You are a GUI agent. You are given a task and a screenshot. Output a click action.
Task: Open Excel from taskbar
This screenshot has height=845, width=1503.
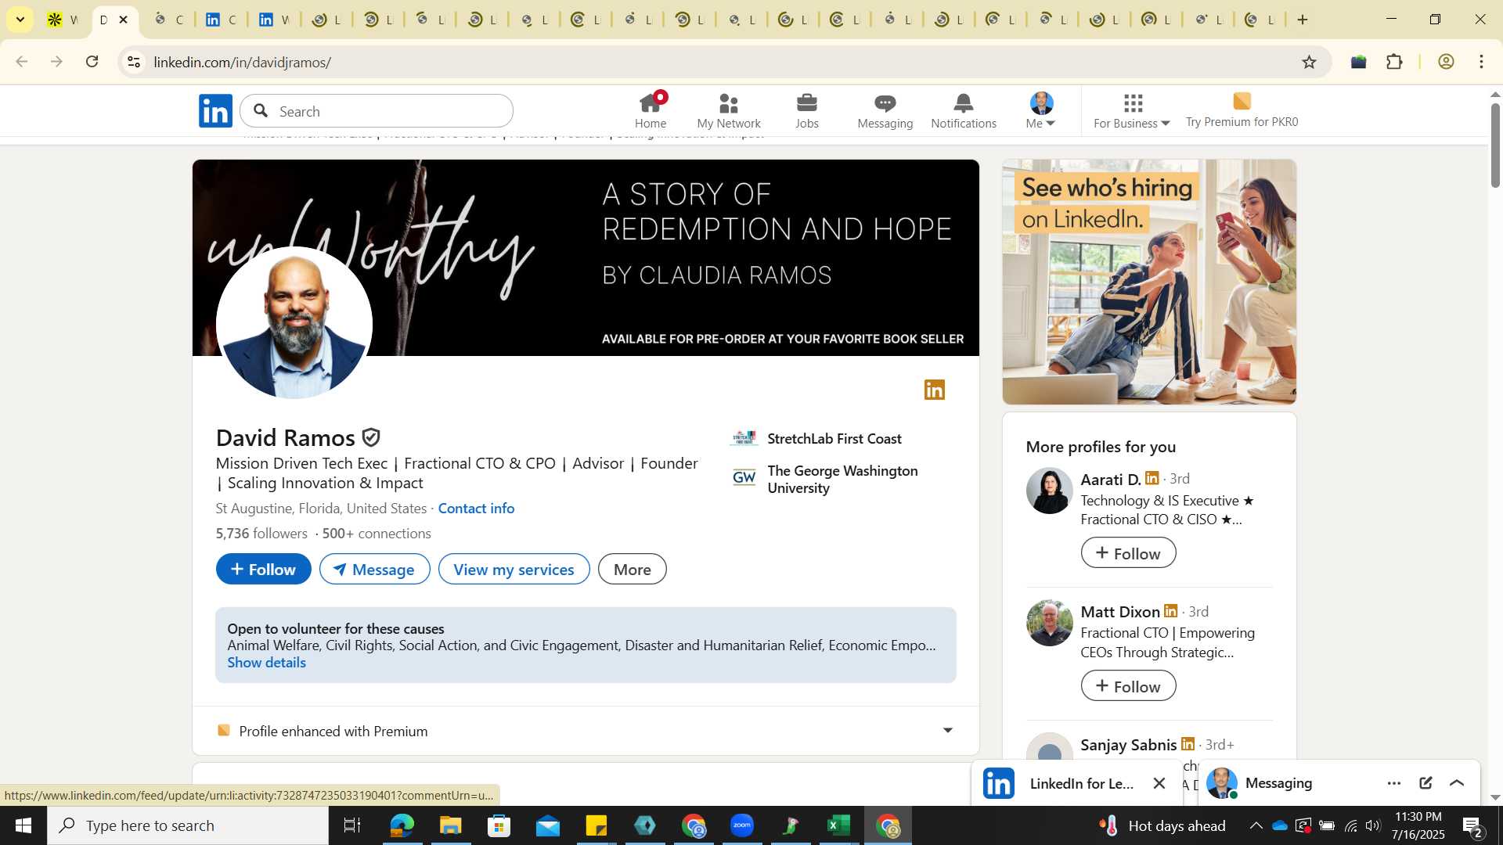coord(839,825)
